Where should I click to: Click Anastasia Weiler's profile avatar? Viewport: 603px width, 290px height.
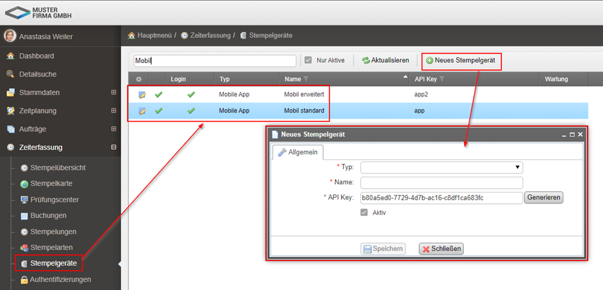[10, 36]
